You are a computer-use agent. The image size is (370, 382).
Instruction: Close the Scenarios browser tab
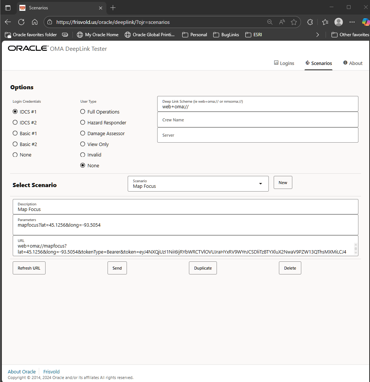point(100,8)
